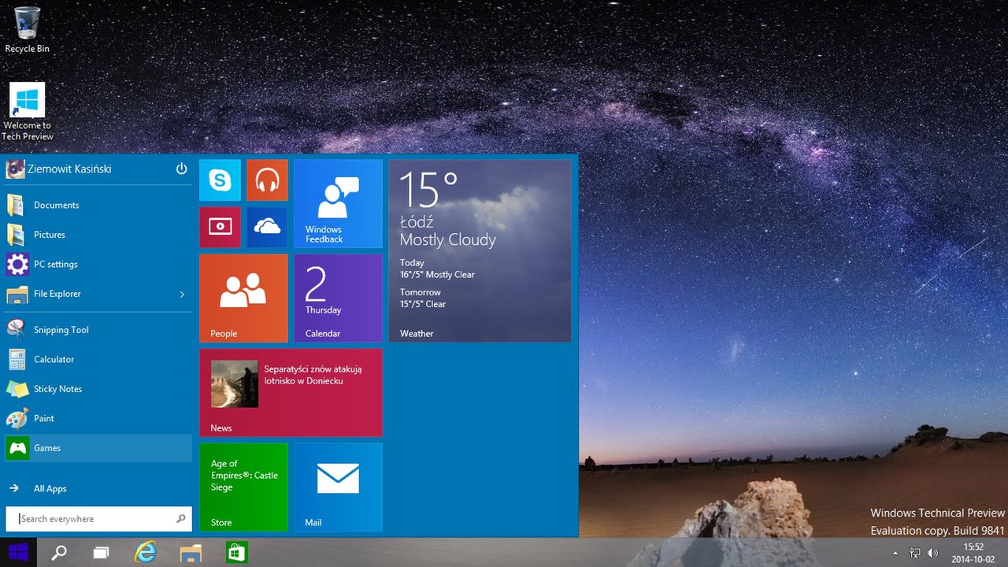
Task: Open the OneDrive cloud tile
Action: pos(267,228)
